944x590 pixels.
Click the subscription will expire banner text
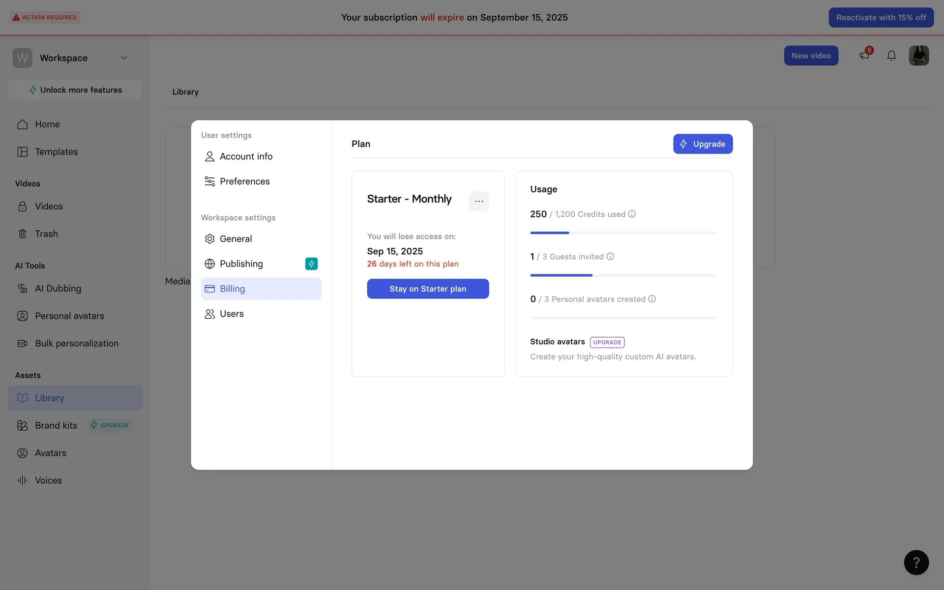454,17
